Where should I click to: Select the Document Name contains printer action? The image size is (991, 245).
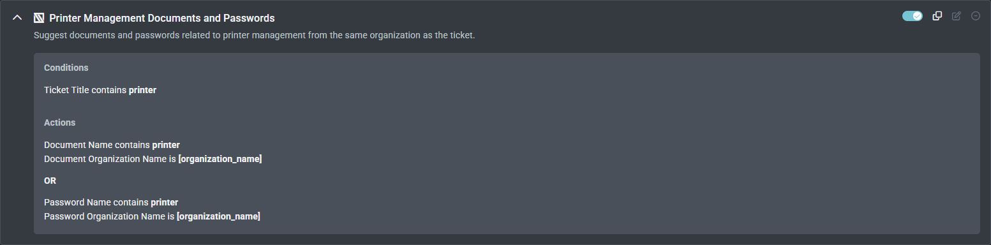(x=112, y=145)
